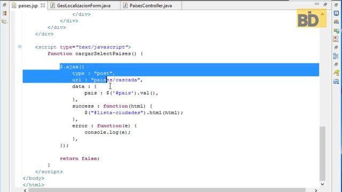Close the paises.jsp tab
This screenshot has height=192, width=342.
pos(43,5)
